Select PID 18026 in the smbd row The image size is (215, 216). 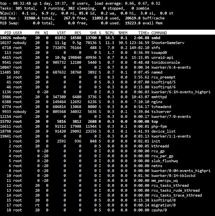point(5,38)
